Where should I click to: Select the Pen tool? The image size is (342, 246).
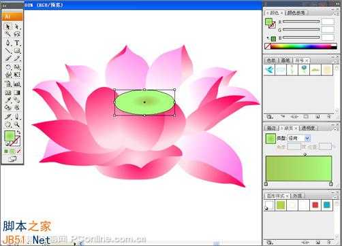click(x=7, y=43)
